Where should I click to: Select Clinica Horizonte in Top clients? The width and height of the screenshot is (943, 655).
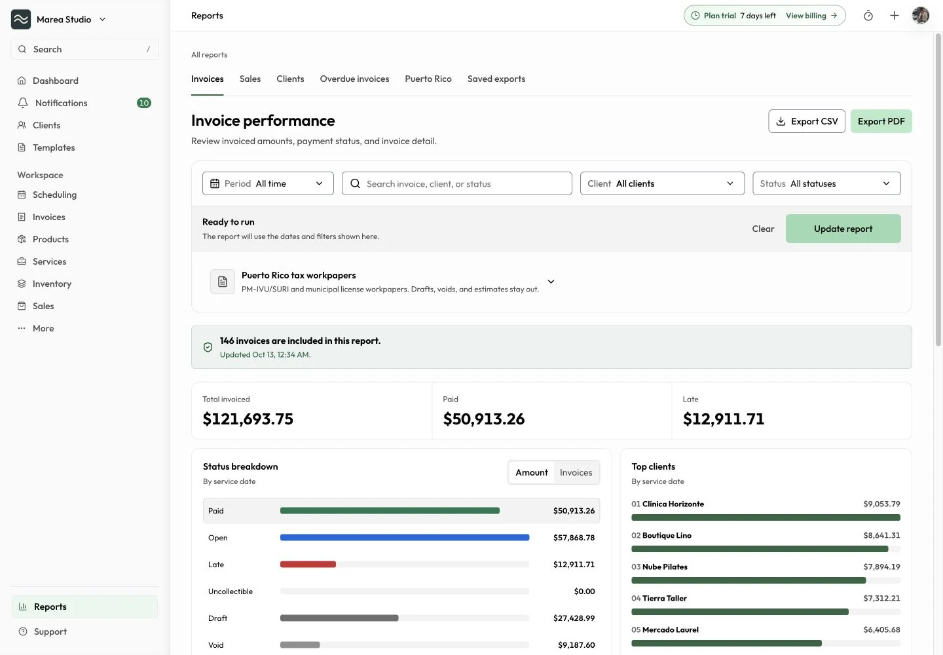(766, 510)
